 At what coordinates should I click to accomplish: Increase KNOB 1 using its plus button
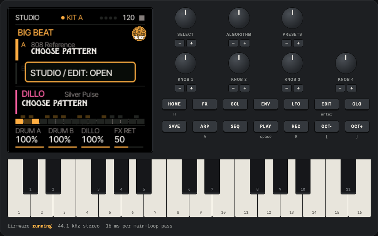pos(191,88)
